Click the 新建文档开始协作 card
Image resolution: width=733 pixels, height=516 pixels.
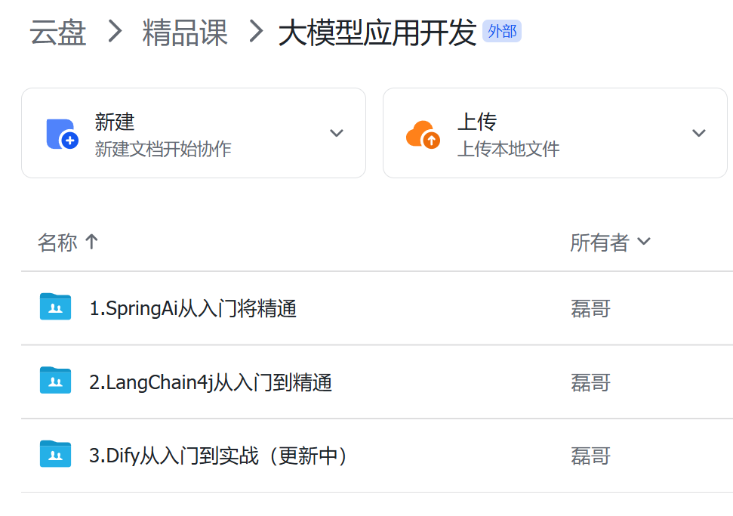pos(193,133)
